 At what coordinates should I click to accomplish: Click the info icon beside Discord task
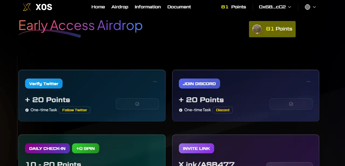click(181, 110)
